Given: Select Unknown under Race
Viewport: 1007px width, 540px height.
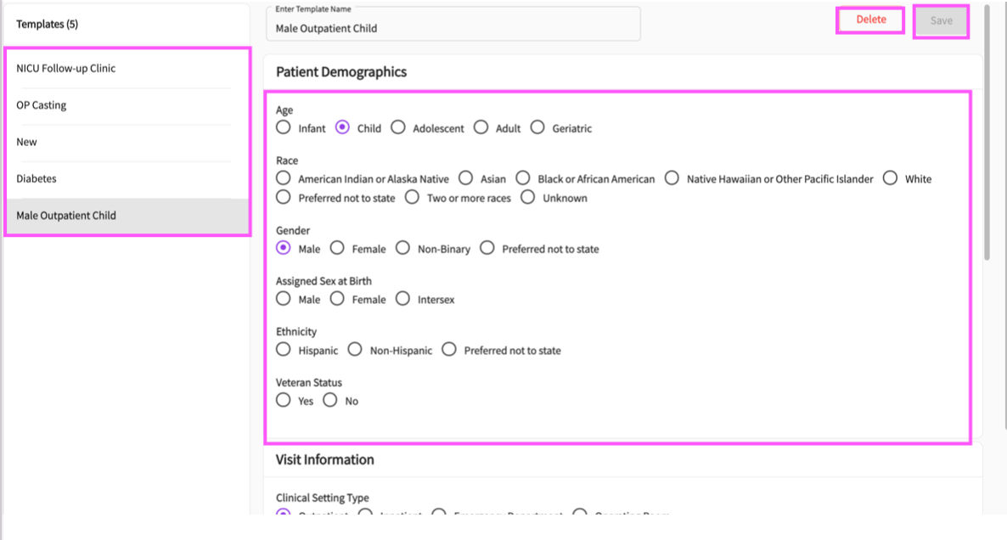Looking at the screenshot, I should pos(528,198).
